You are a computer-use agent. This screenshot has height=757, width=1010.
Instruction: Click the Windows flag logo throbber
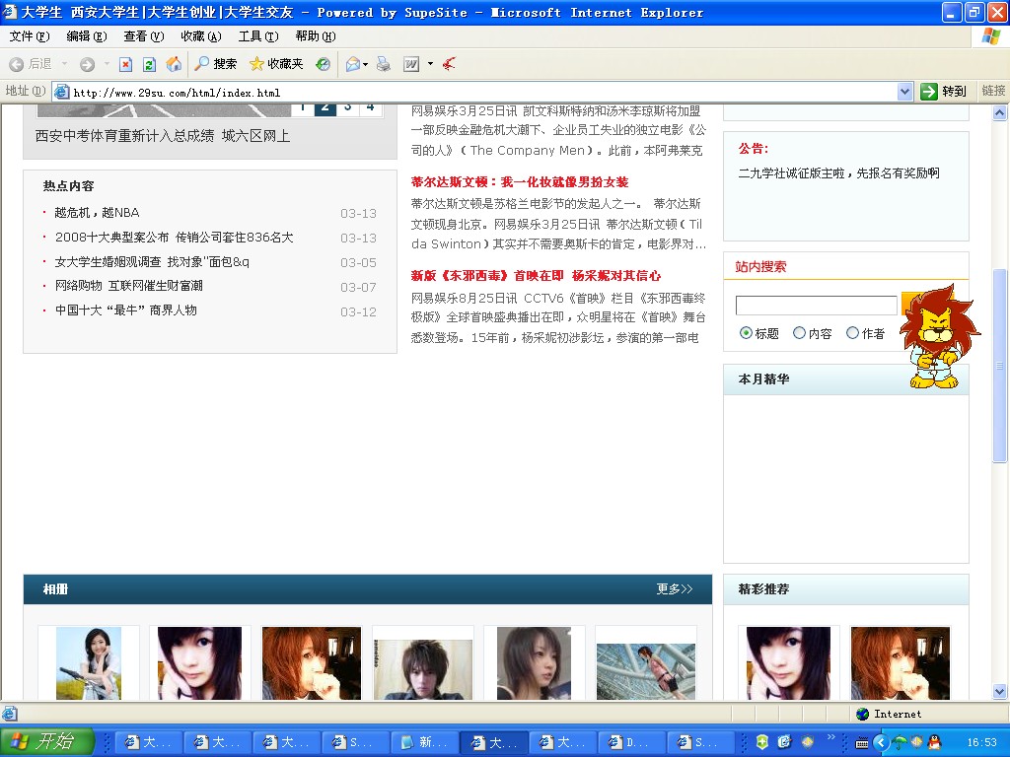991,36
